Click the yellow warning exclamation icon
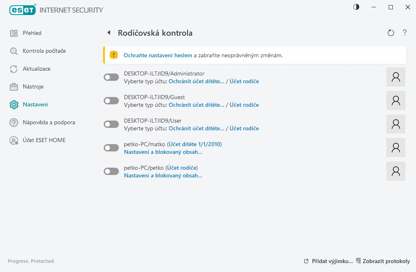The height and width of the screenshot is (272, 416). tap(114, 53)
